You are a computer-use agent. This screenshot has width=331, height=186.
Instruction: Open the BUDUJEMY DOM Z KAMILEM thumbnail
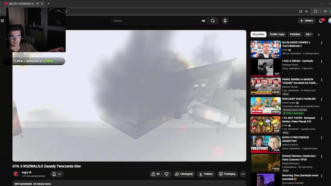click(x=266, y=105)
